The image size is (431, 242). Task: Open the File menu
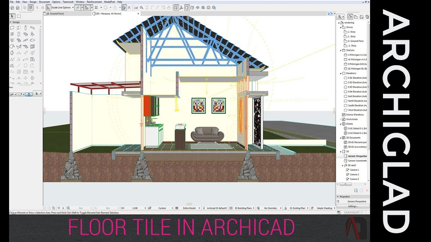pyautogui.click(x=12, y=2)
